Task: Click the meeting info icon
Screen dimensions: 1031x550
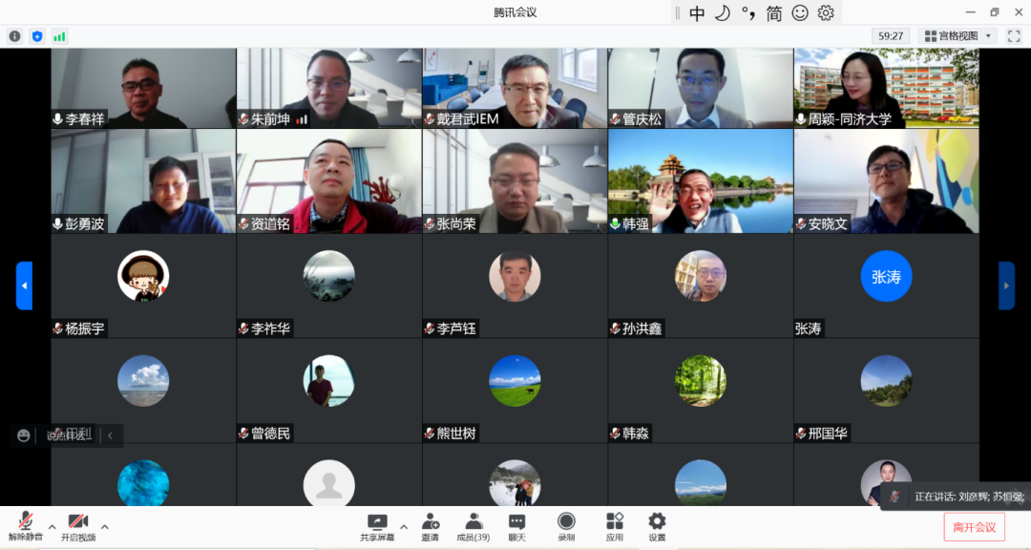Action: click(14, 36)
